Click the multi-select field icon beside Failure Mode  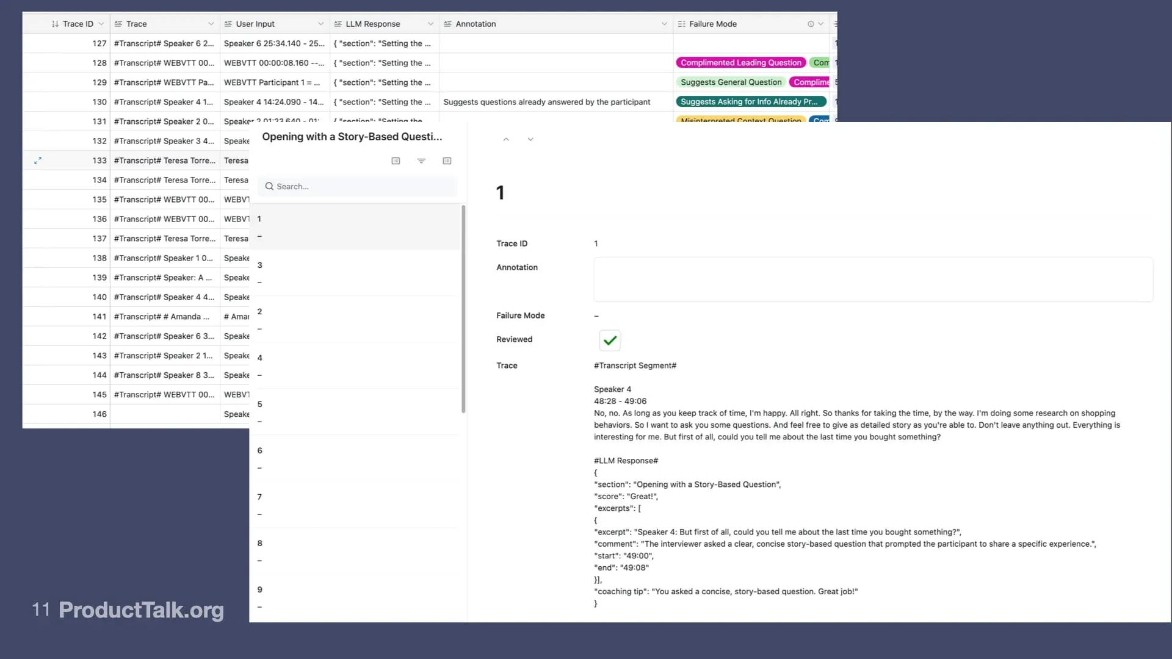pyautogui.click(x=682, y=24)
